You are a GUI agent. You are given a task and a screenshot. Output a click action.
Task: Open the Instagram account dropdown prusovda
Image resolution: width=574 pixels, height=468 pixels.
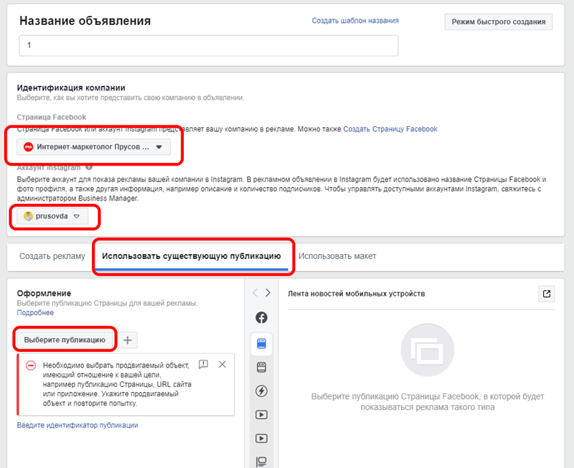pos(52,217)
